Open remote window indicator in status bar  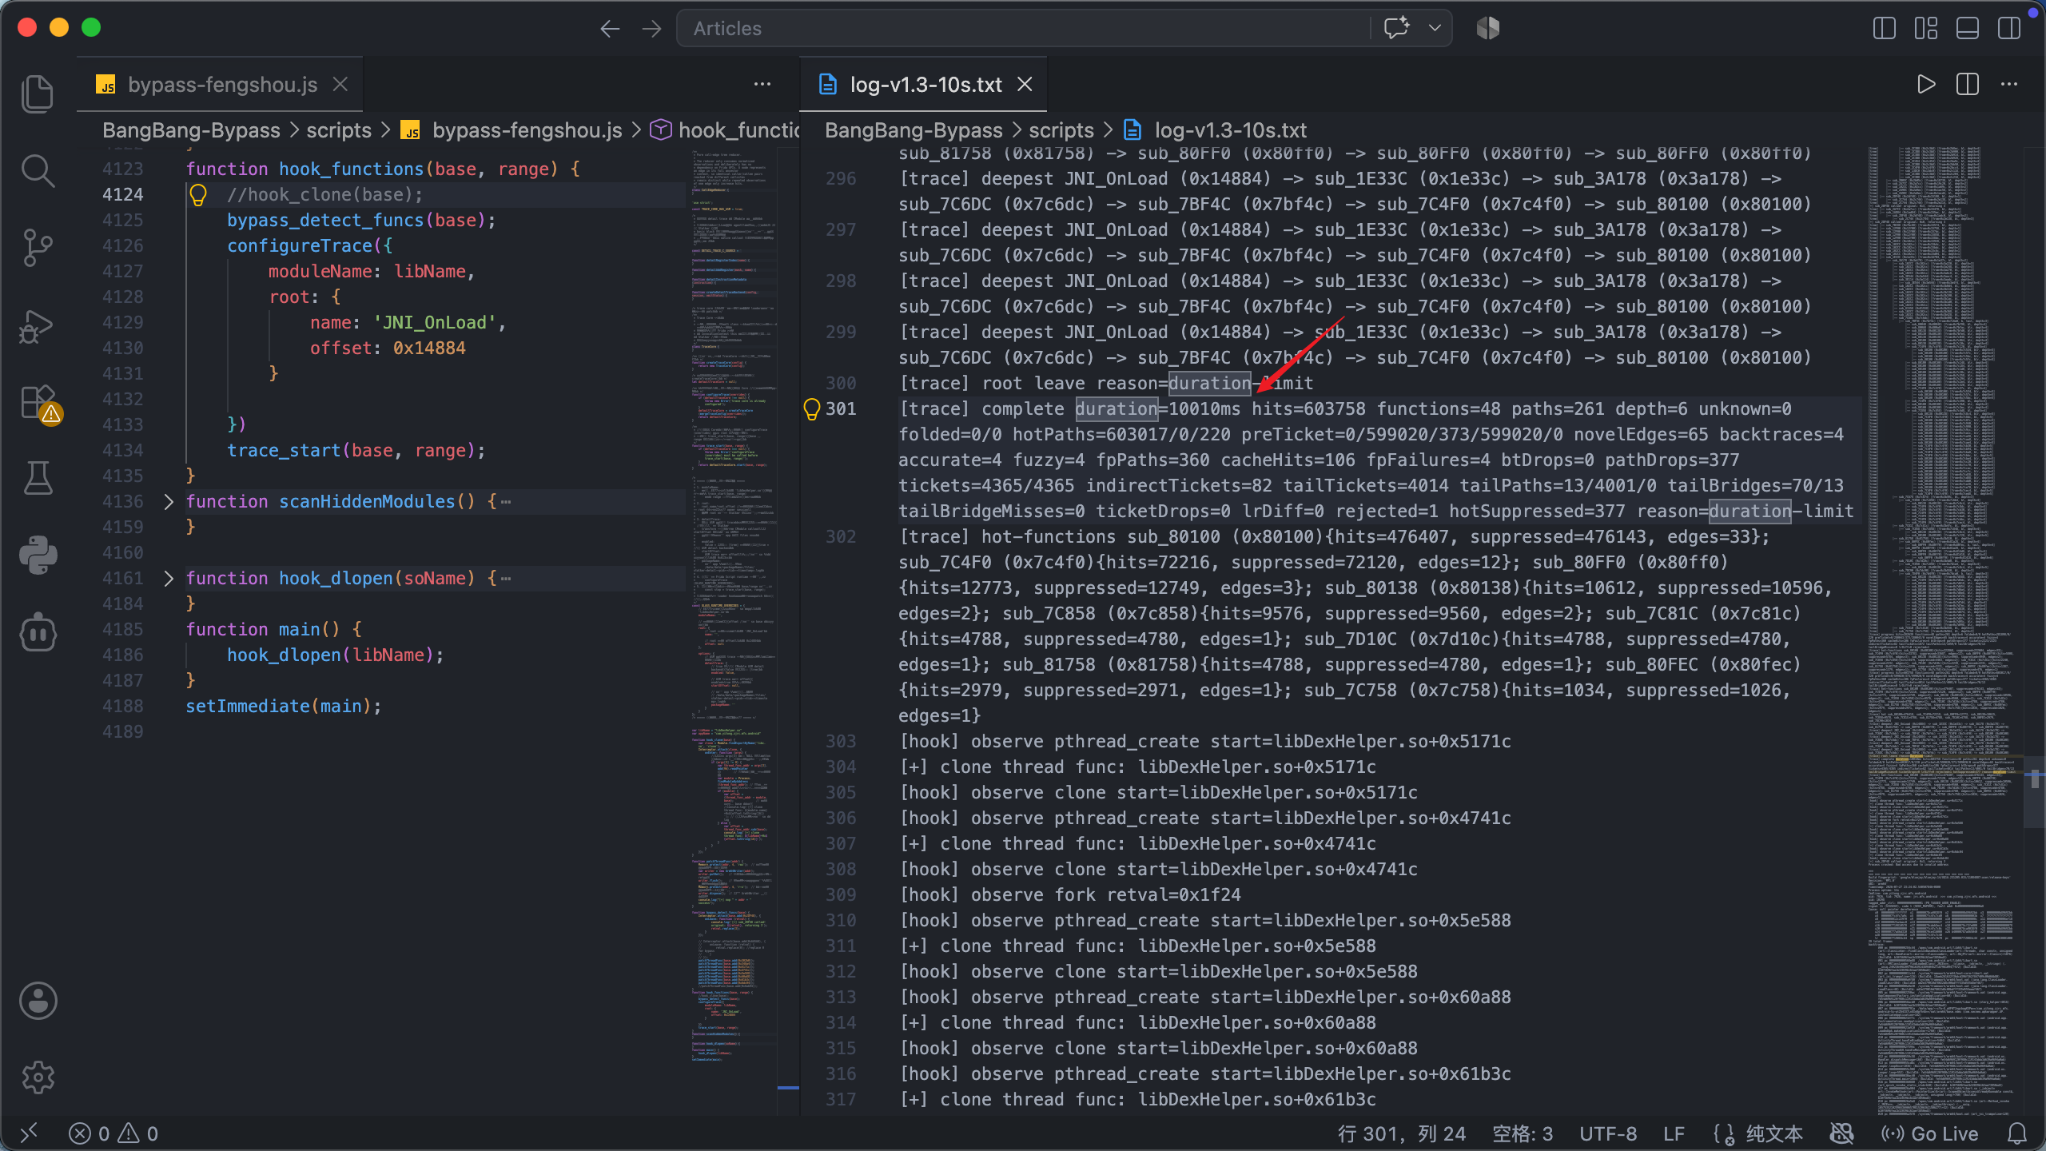tap(29, 1133)
